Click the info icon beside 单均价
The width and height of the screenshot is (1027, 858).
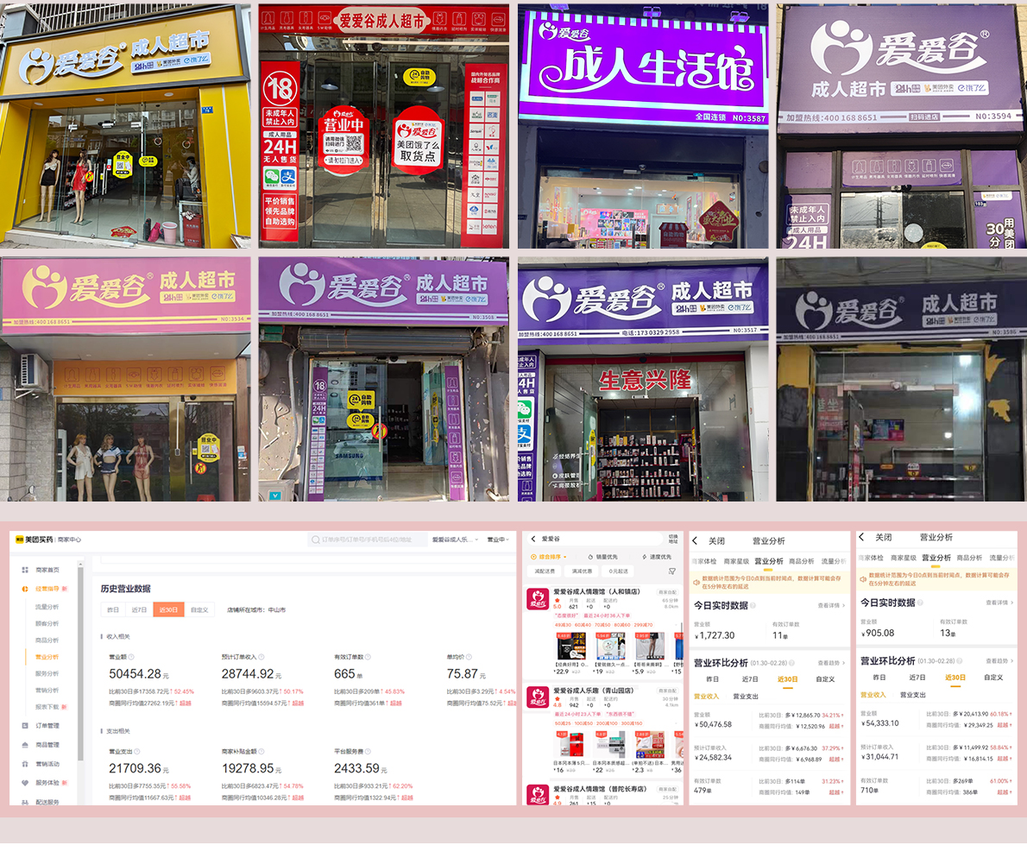[469, 657]
